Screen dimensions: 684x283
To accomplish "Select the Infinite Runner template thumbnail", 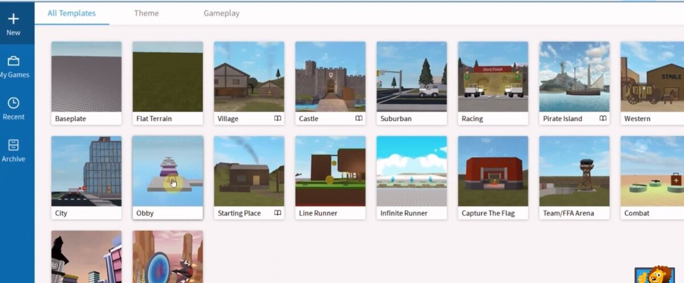I will pos(412,171).
